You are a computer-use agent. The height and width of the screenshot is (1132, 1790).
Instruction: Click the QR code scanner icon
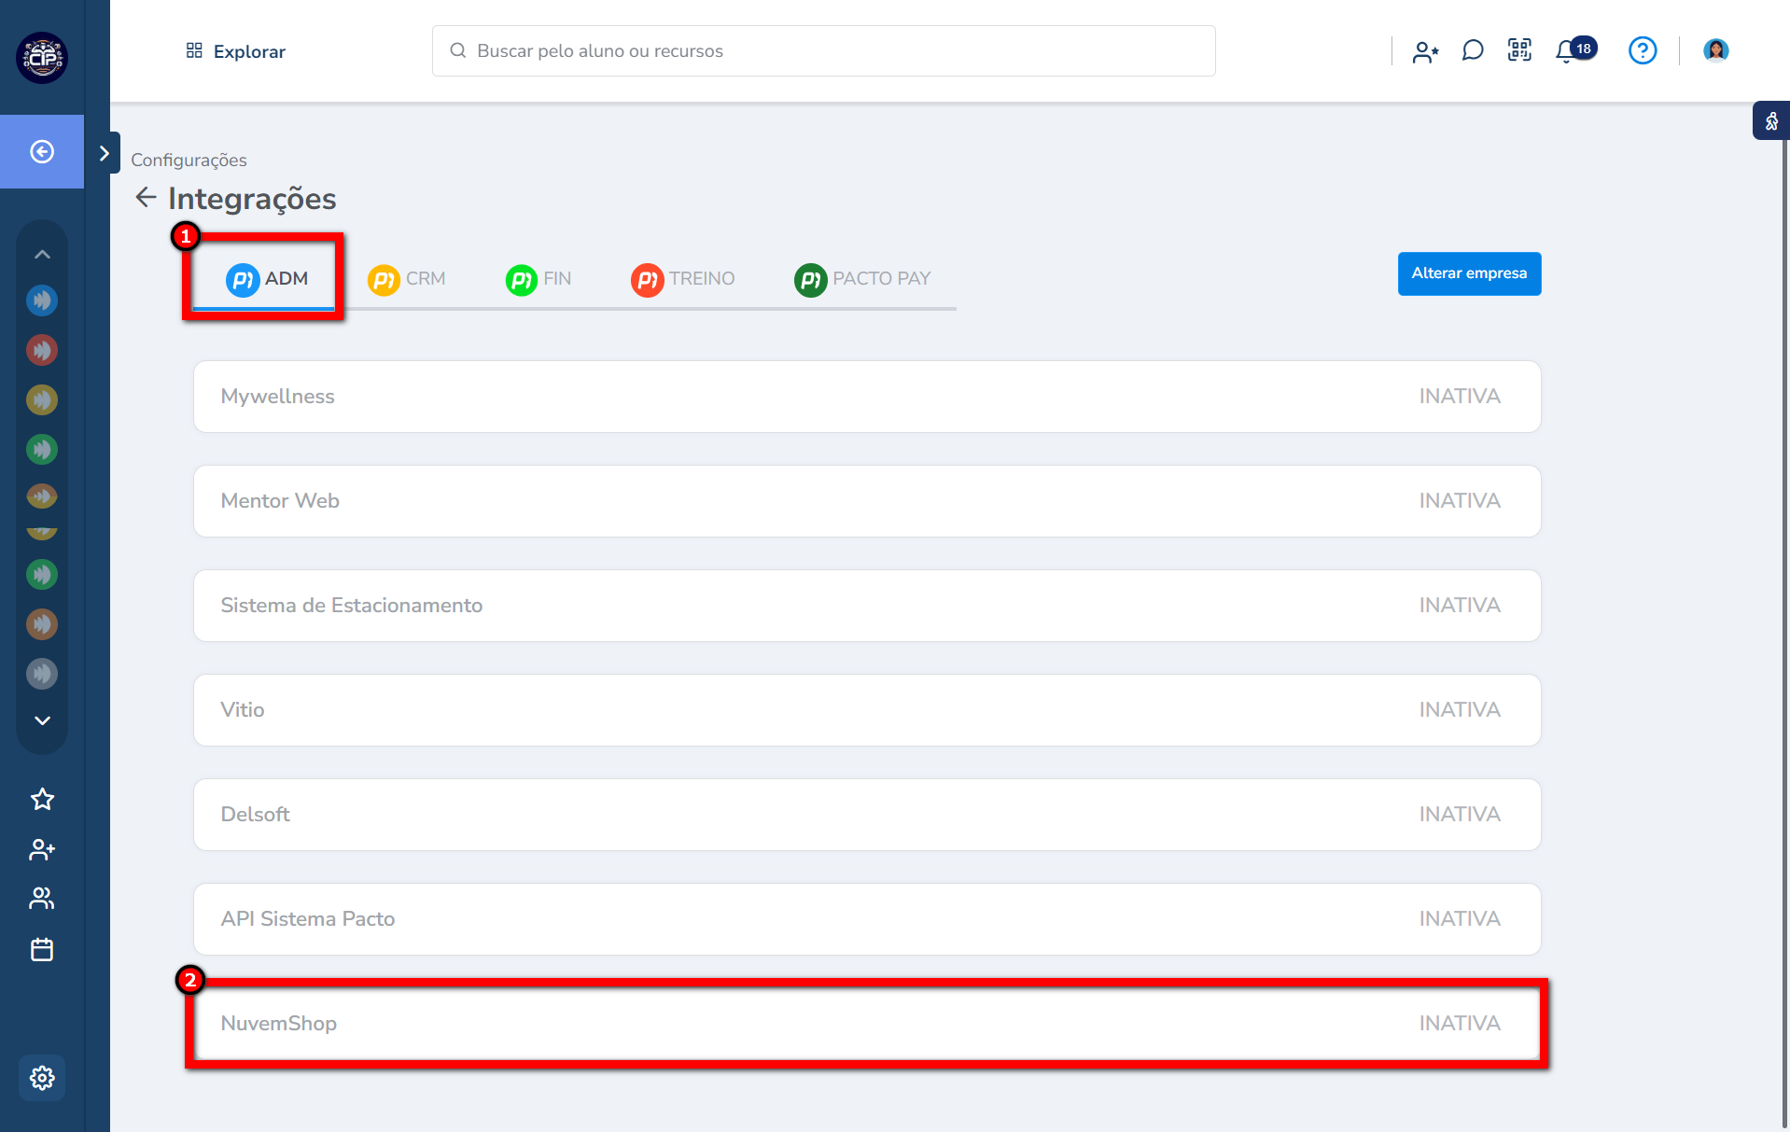[1519, 50]
